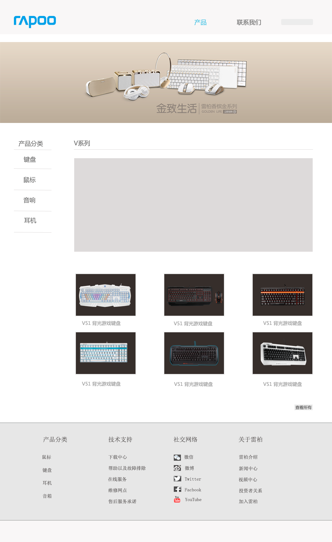This screenshot has width=332, height=542.
Task: Click footer 关于雷柏 heading
Action: [x=251, y=439]
